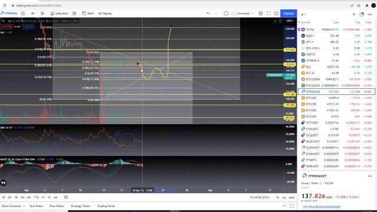The height and width of the screenshot is (212, 377).
Task: Toggle auto scale on the price axis
Action: click(292, 197)
